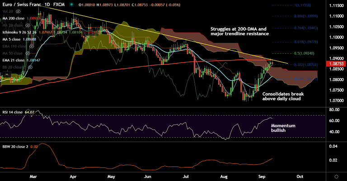Click the Vol 20 legend label
The height and width of the screenshot is (181, 347).
[x=8, y=11]
